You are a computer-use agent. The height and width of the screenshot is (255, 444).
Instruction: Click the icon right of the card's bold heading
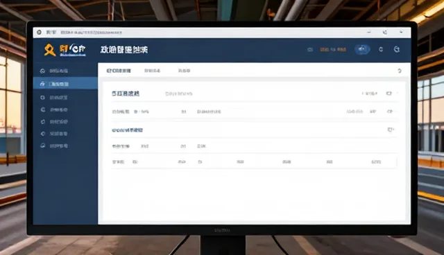click(x=389, y=94)
